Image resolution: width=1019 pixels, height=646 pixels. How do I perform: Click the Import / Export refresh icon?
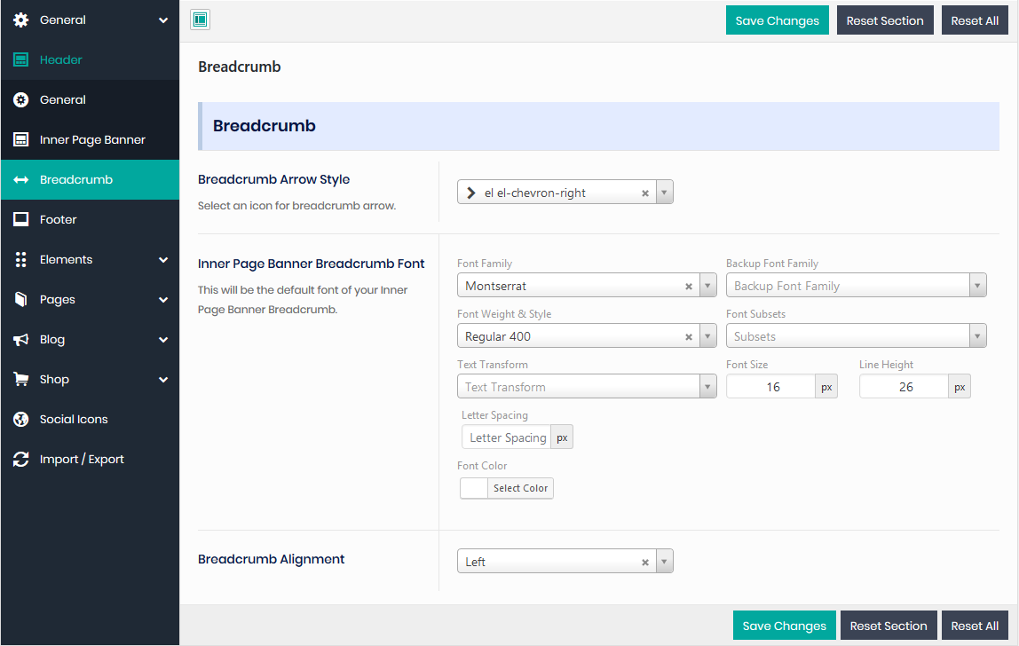click(x=21, y=459)
